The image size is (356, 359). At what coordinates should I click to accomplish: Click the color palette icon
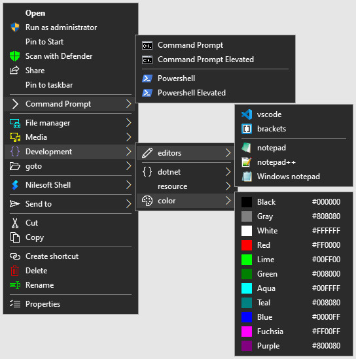point(147,201)
